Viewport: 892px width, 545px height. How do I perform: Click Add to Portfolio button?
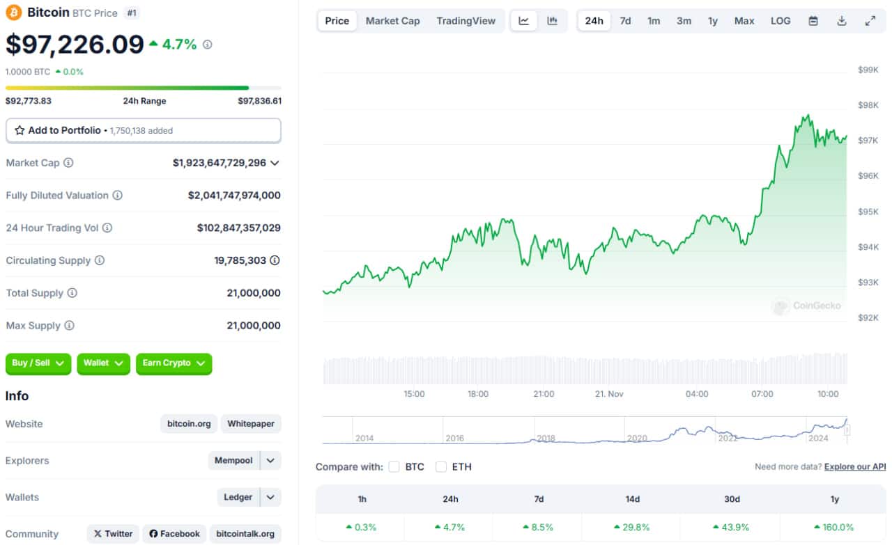coord(144,130)
